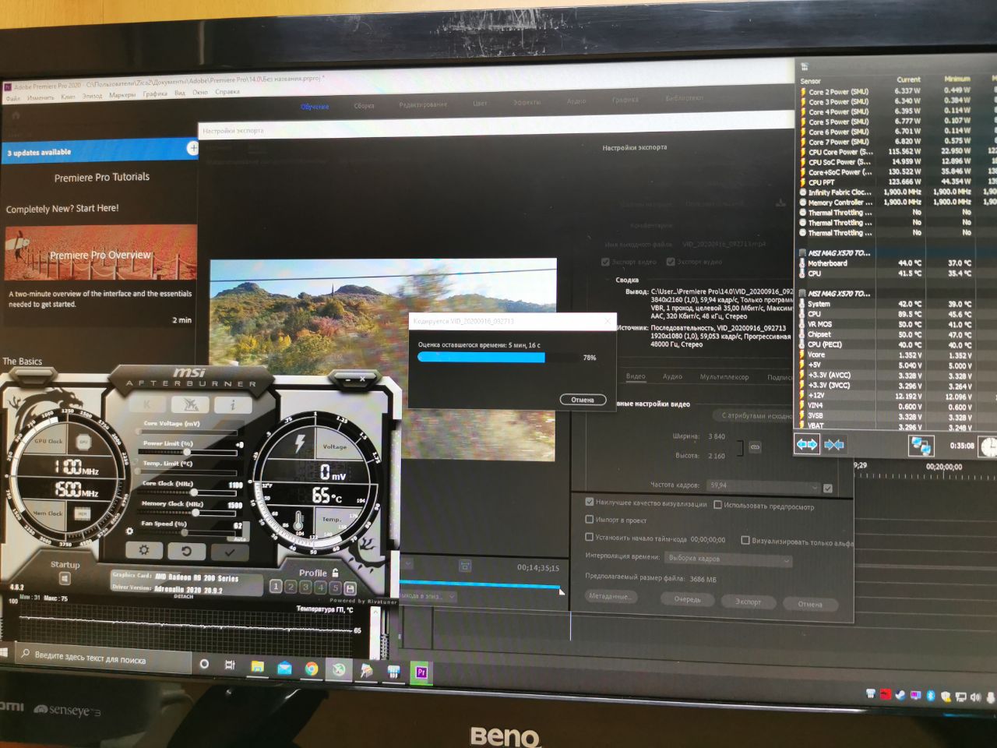Apply Afterburner settings with checkmark button
The height and width of the screenshot is (748, 997).
click(230, 552)
